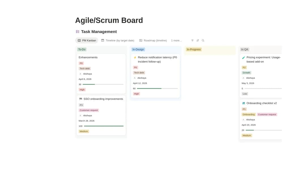Screen dimensions: 283x176
Task: Click the 0 progress bar on Pricing experiment
Action: pyautogui.click(x=263, y=89)
